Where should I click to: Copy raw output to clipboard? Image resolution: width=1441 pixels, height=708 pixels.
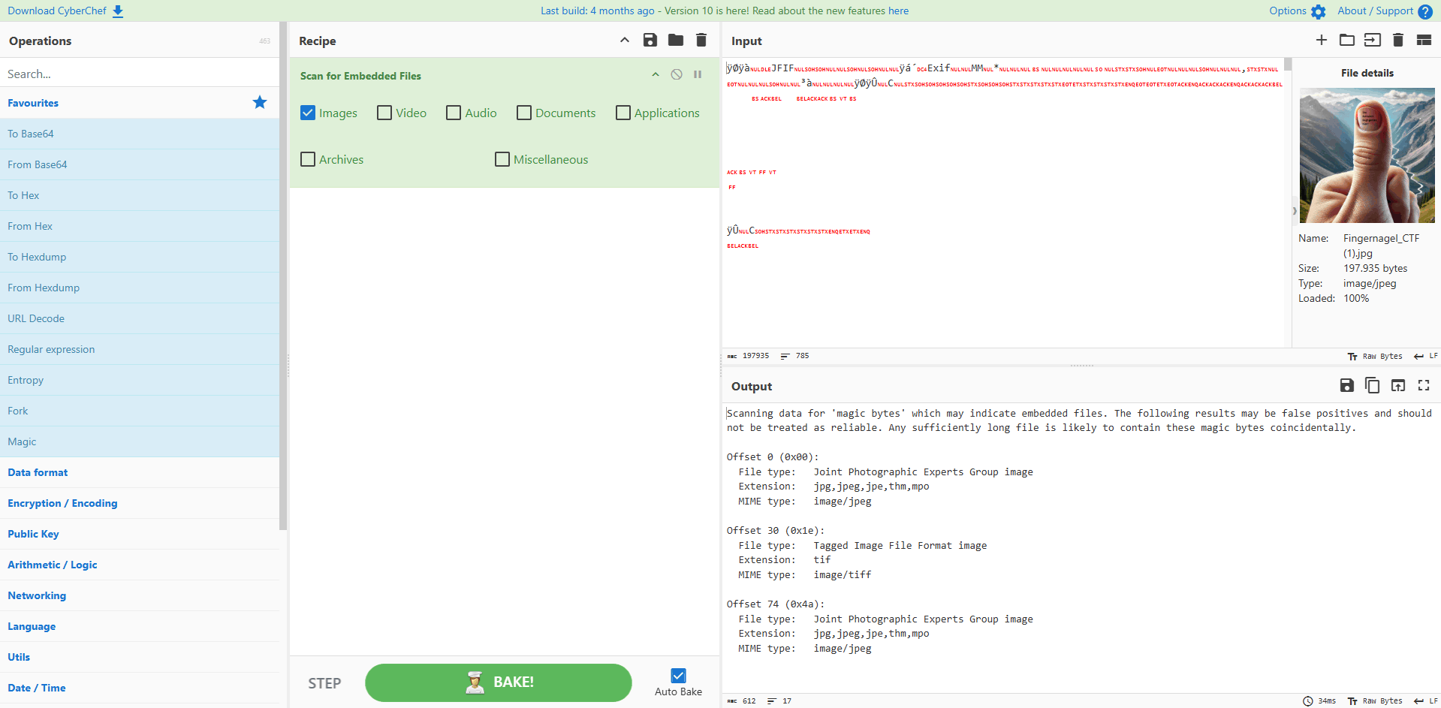(1372, 385)
